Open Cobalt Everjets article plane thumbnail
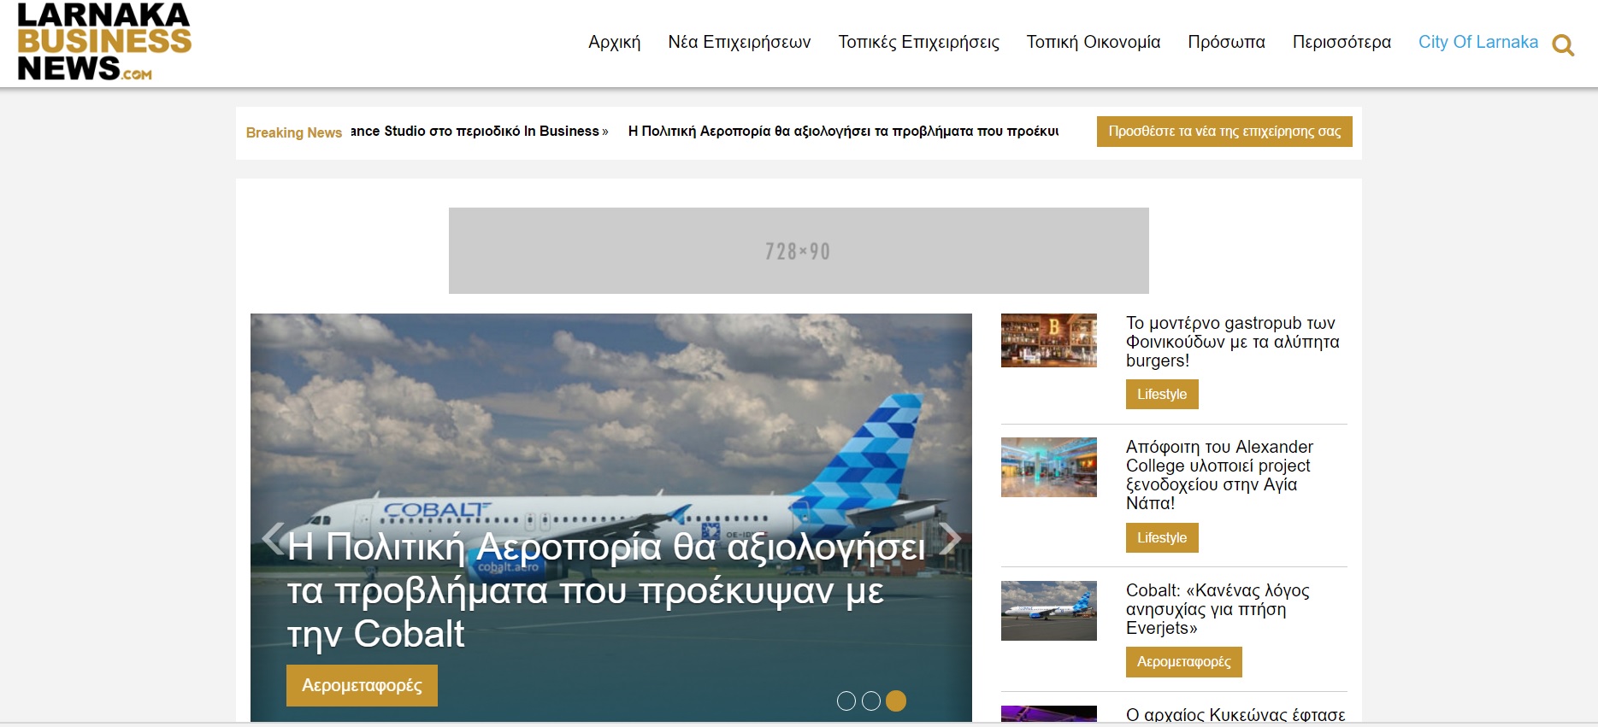The width and height of the screenshot is (1598, 727). coord(1049,611)
